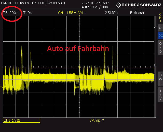Viewport: 163px width, 132px height.
Task: Select GND coupling softkey
Action: 160,47
